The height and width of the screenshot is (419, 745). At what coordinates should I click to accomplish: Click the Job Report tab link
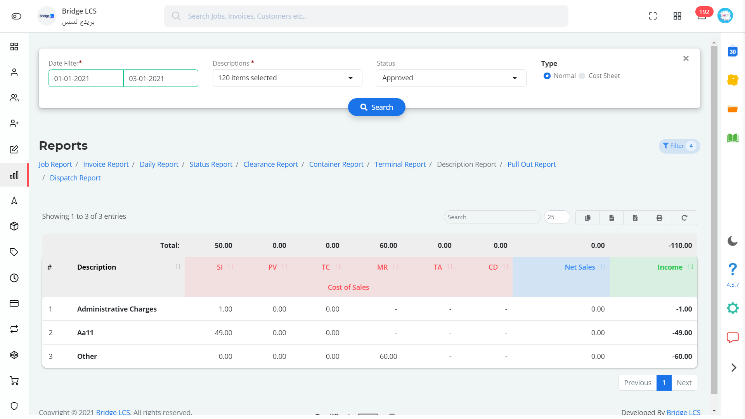pyautogui.click(x=55, y=164)
